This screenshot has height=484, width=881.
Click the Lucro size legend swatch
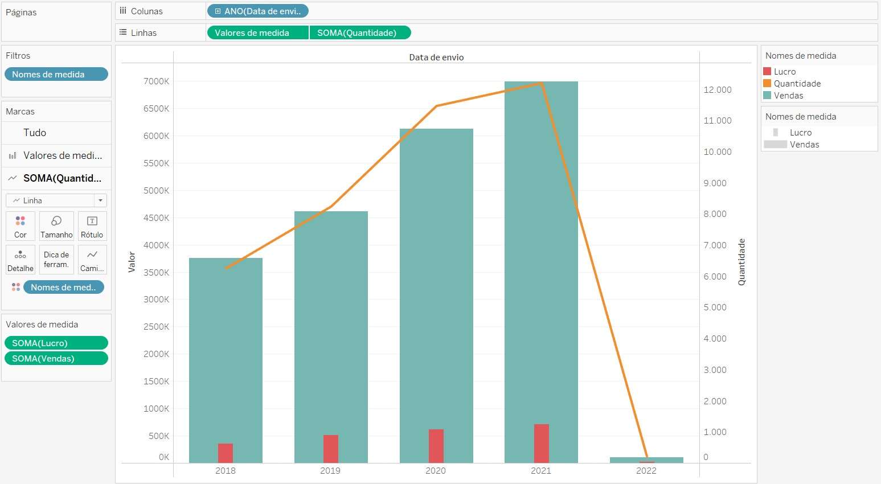pos(776,132)
